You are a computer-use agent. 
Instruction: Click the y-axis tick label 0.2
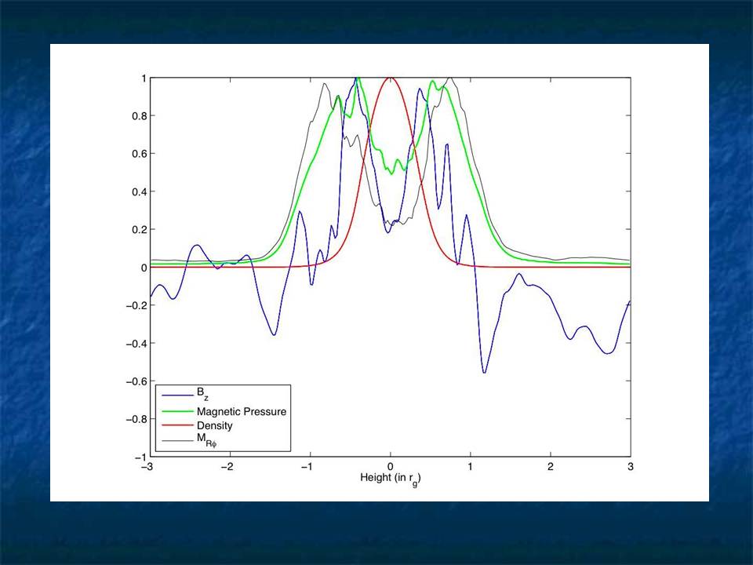(137, 230)
